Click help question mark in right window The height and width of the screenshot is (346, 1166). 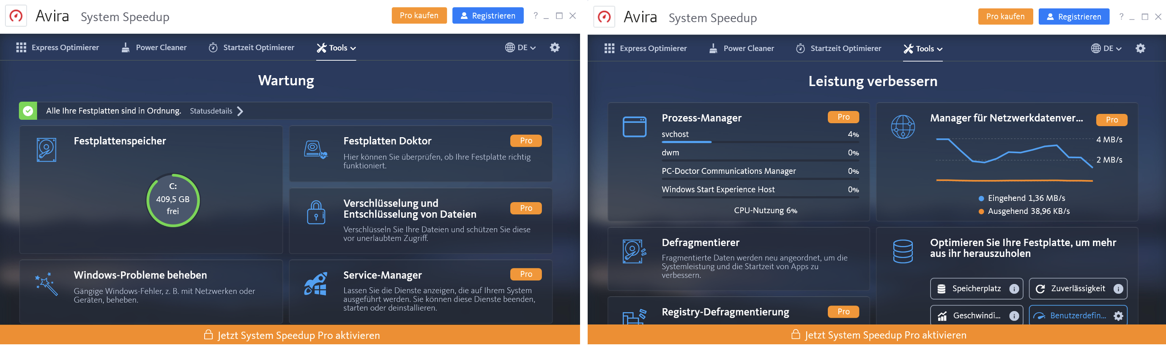pyautogui.click(x=1121, y=16)
